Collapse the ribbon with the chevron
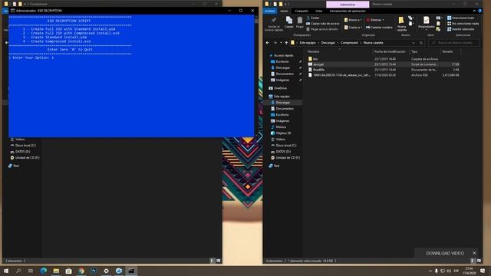 (474, 11)
